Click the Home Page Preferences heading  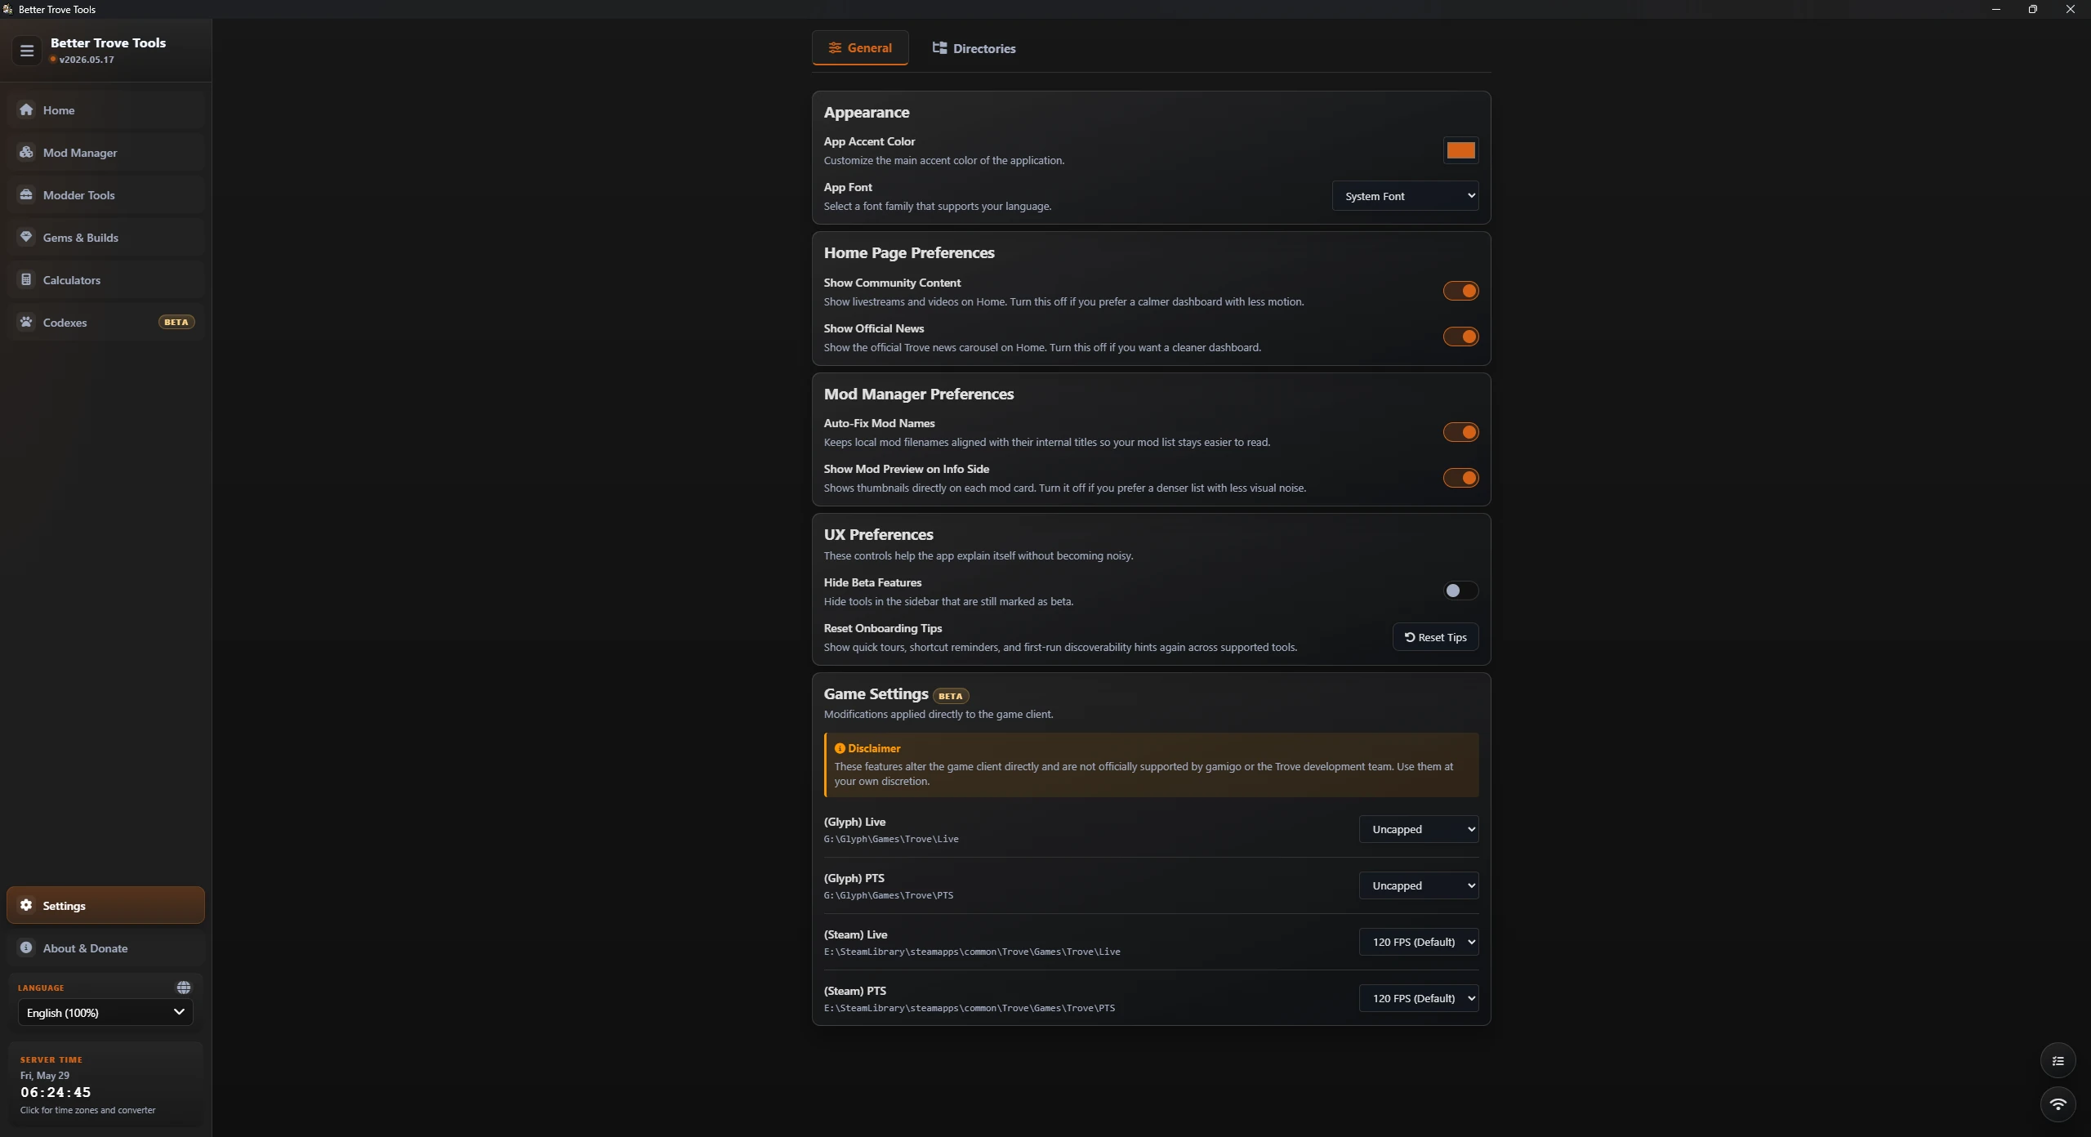909,253
